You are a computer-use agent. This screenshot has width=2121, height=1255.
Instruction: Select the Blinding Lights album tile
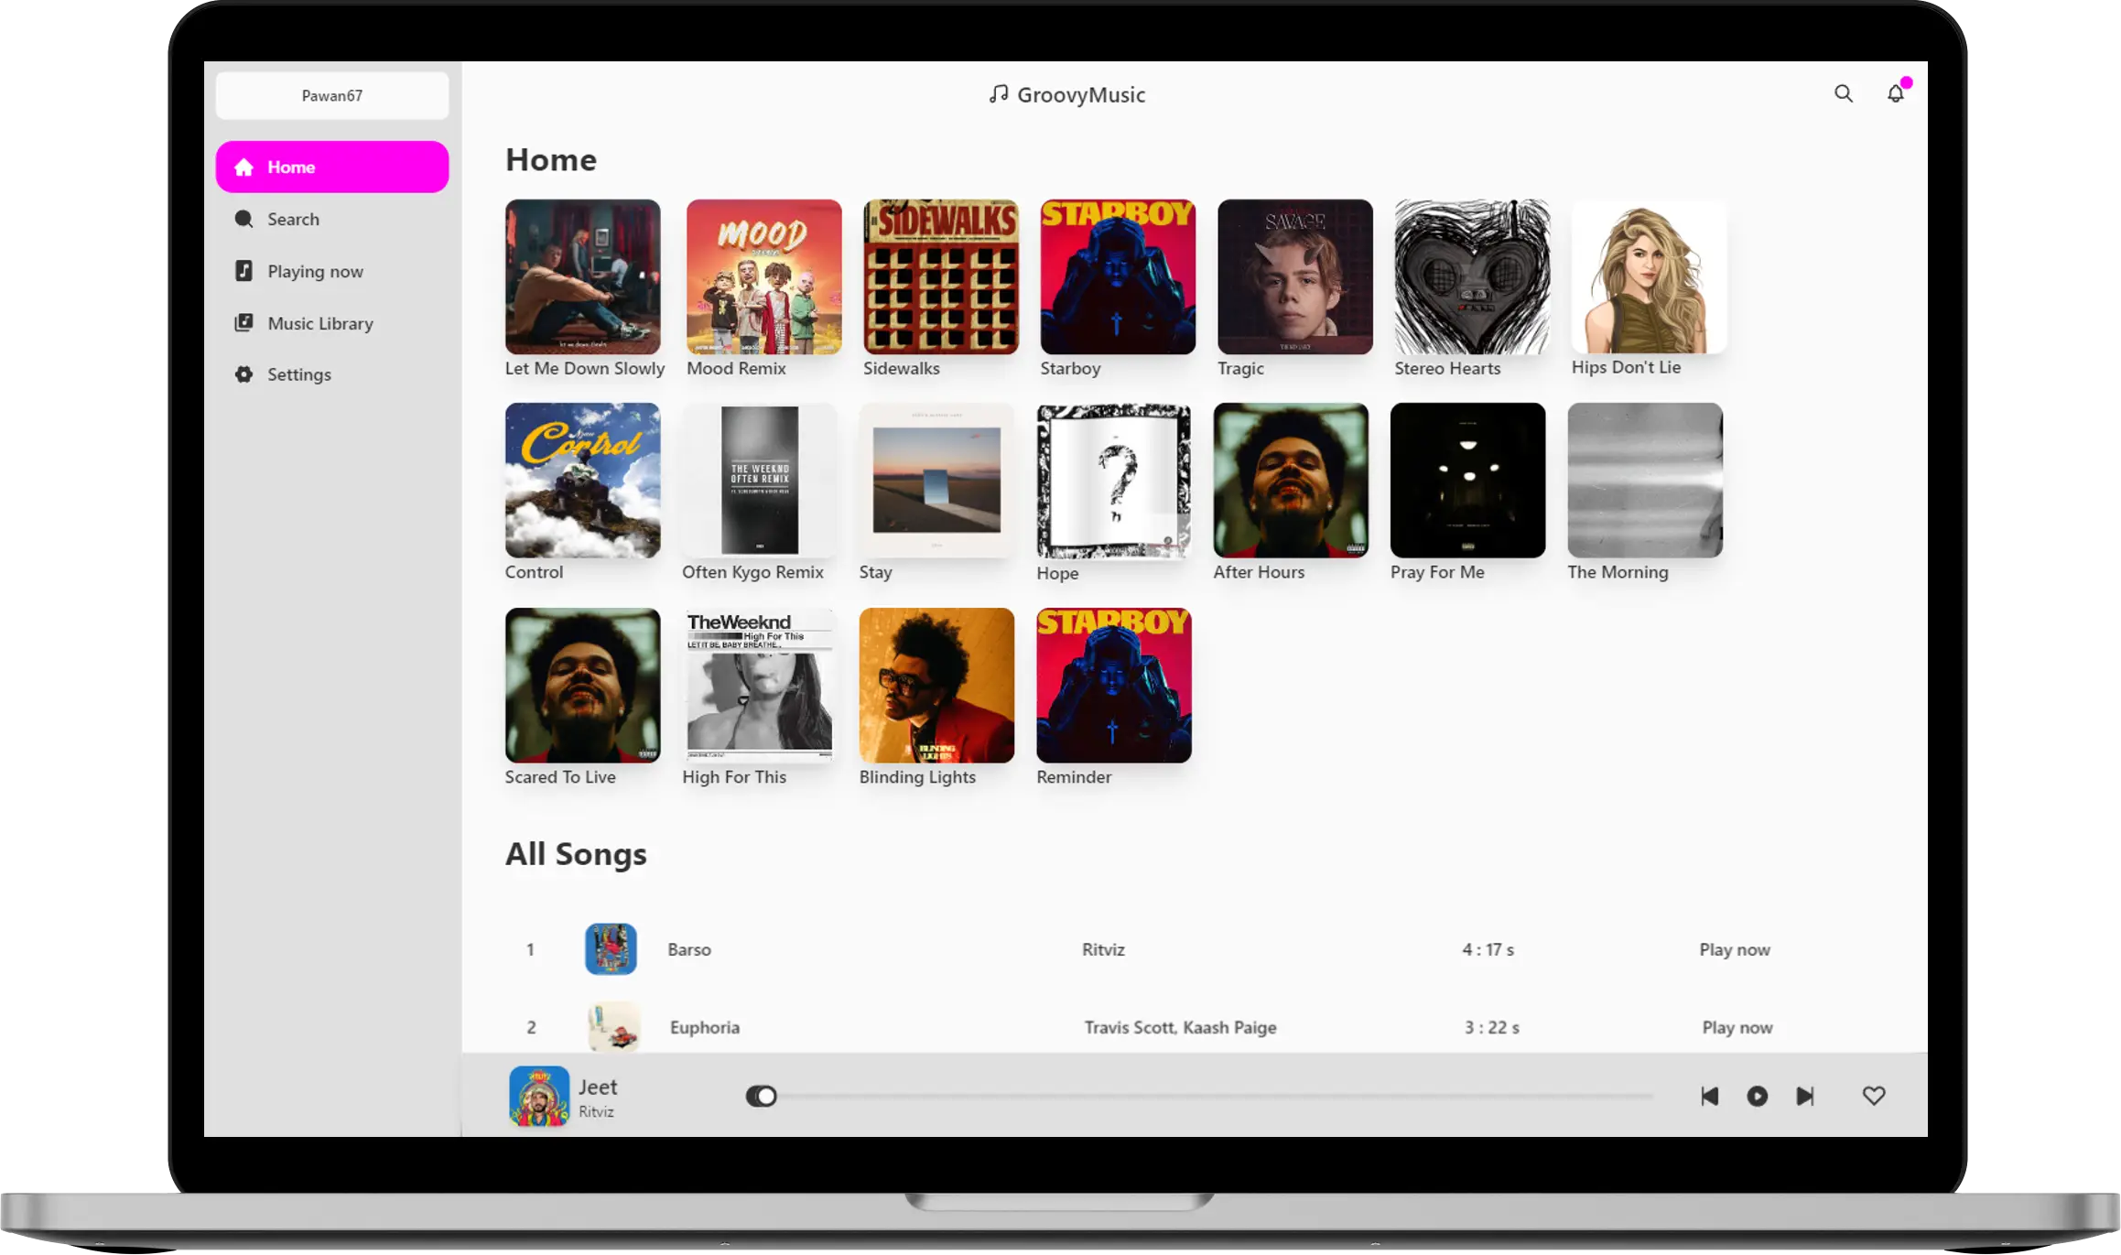936,685
